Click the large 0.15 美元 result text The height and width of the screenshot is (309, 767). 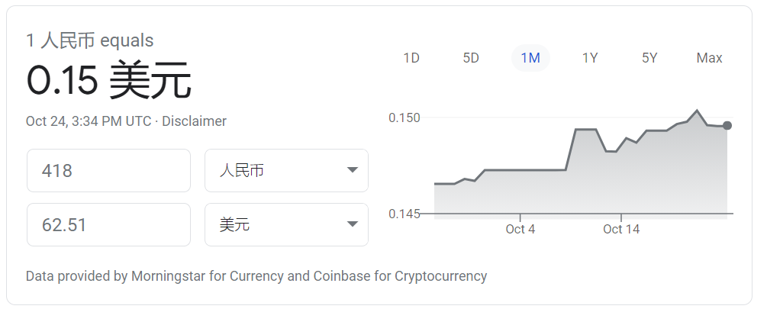click(x=108, y=82)
